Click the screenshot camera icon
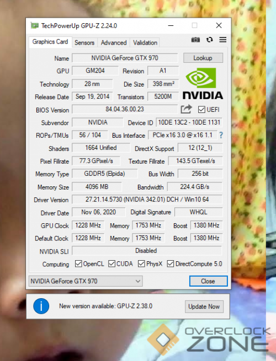The width and height of the screenshot is (276, 361). pos(195,40)
